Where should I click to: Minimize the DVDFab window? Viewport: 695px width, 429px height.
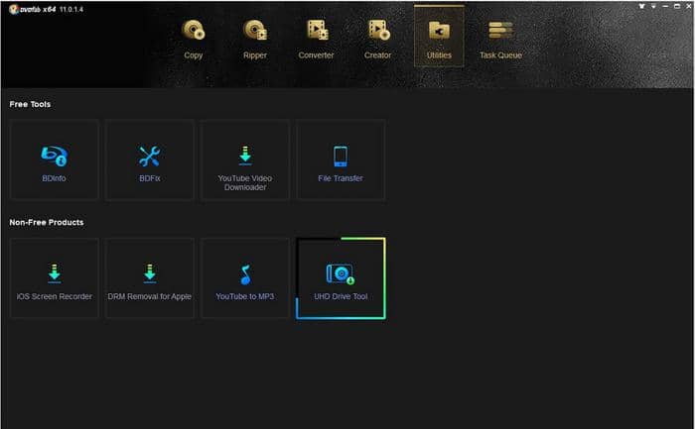[665, 6]
